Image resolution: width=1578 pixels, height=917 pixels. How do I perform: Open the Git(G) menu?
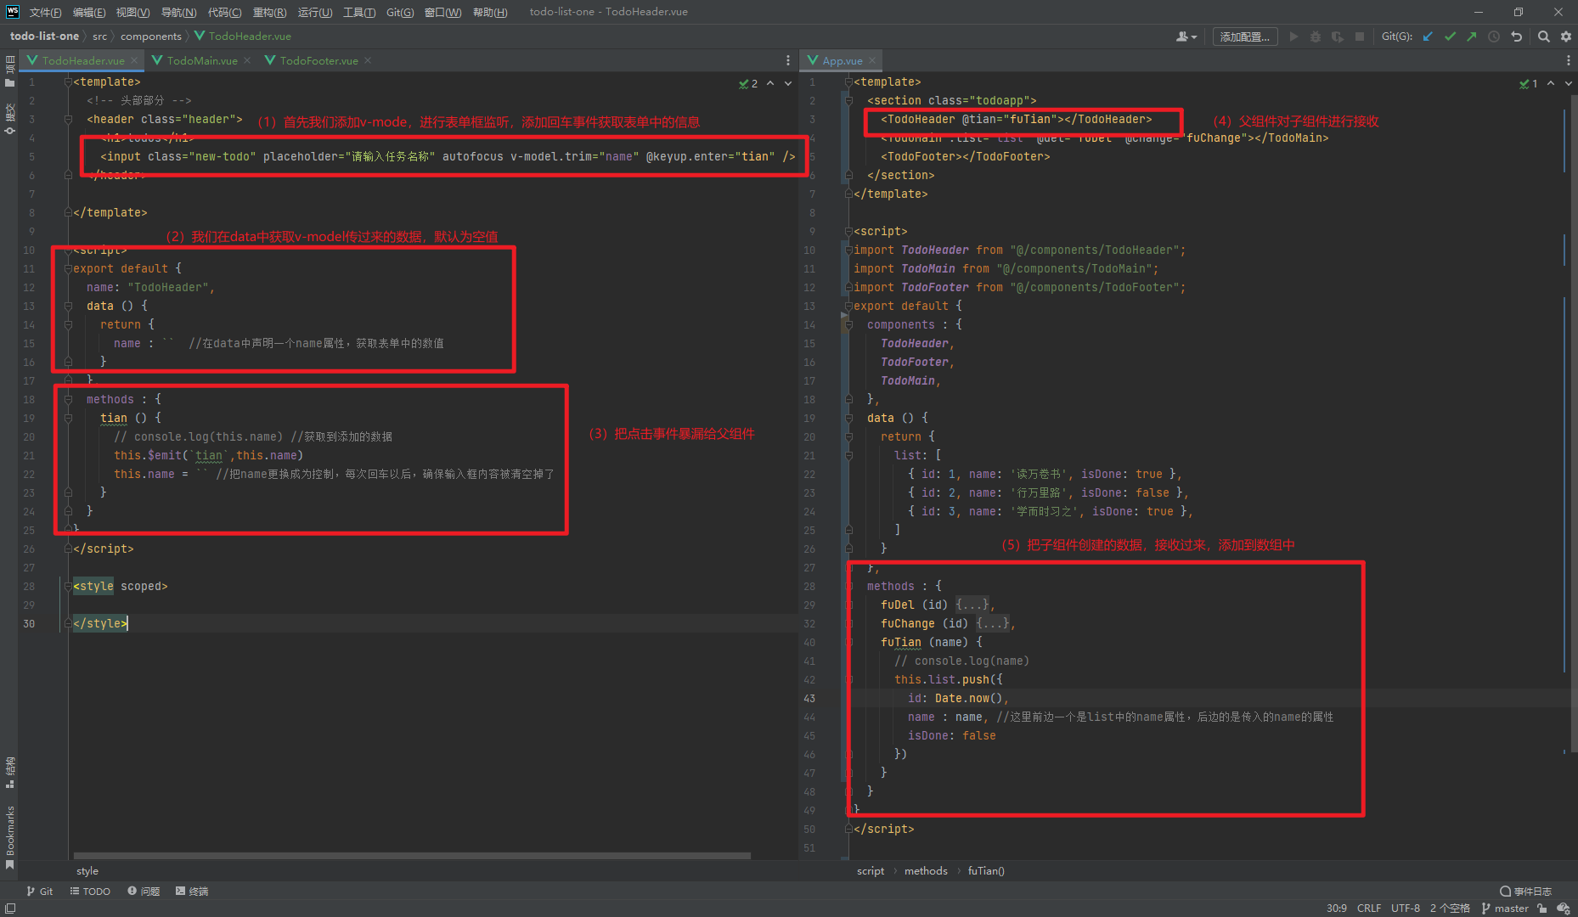coord(400,12)
